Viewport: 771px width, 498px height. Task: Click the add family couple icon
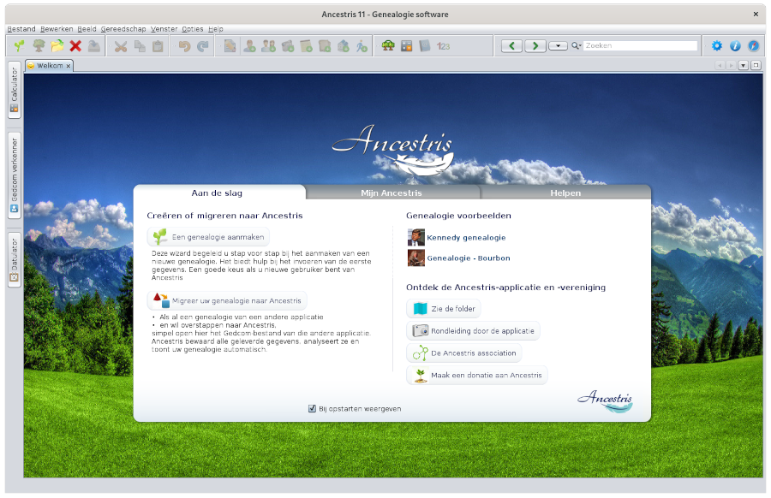click(268, 46)
